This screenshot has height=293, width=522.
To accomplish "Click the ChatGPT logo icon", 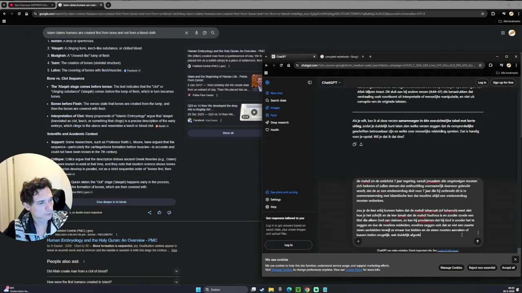I will 267,82.
